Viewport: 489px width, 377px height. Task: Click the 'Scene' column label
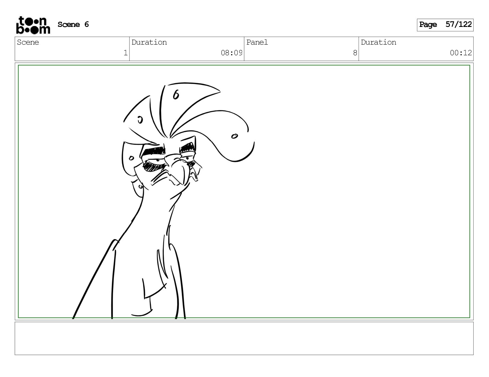pyautogui.click(x=28, y=42)
